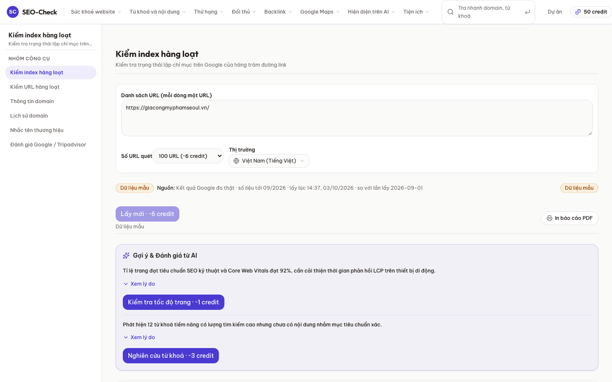The width and height of the screenshot is (612, 382).
Task: Open the Số URL quét dropdown
Action: point(188,156)
